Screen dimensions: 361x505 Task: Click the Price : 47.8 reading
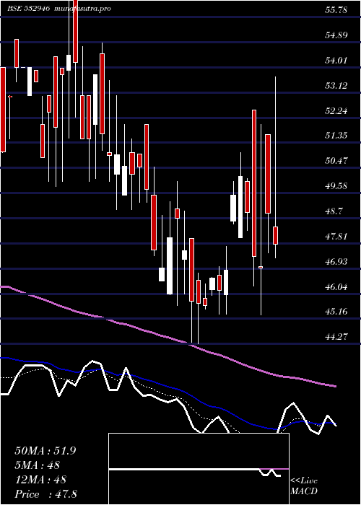[45, 493]
